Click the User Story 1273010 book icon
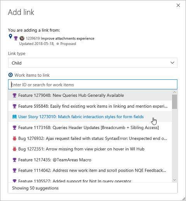 (x=14, y=117)
